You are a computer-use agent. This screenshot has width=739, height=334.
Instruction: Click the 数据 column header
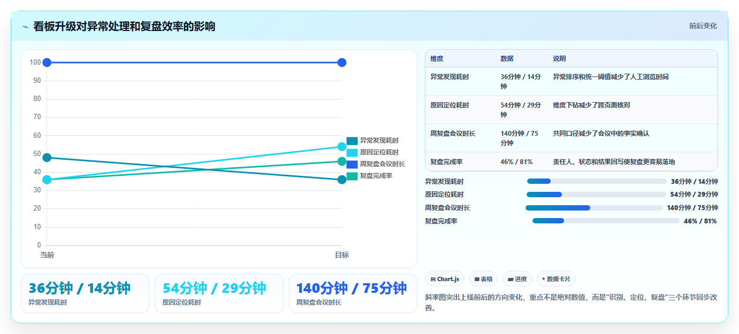point(507,59)
